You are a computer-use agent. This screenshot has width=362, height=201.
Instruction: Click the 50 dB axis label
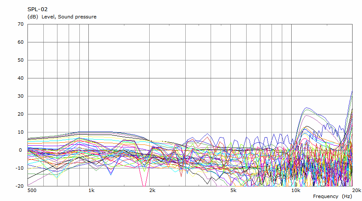click(x=21, y=60)
